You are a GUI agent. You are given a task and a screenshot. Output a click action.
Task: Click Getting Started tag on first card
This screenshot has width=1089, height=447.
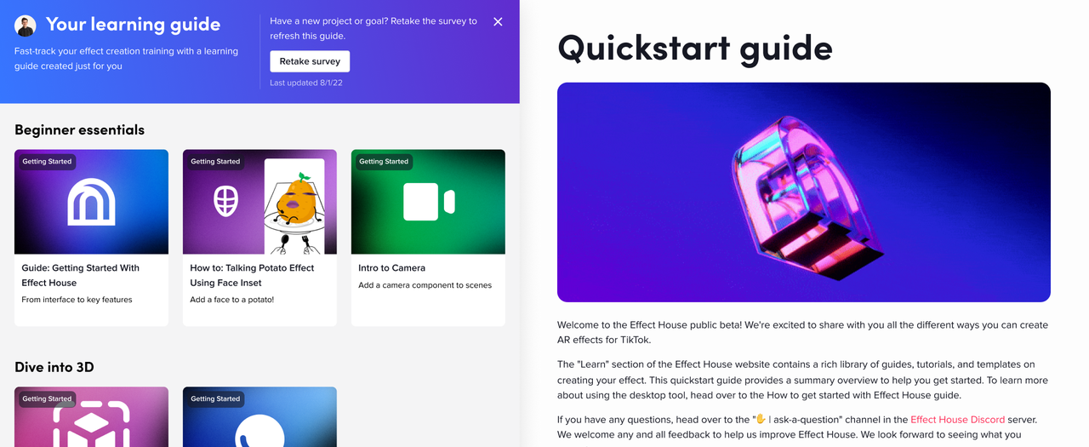pos(47,162)
